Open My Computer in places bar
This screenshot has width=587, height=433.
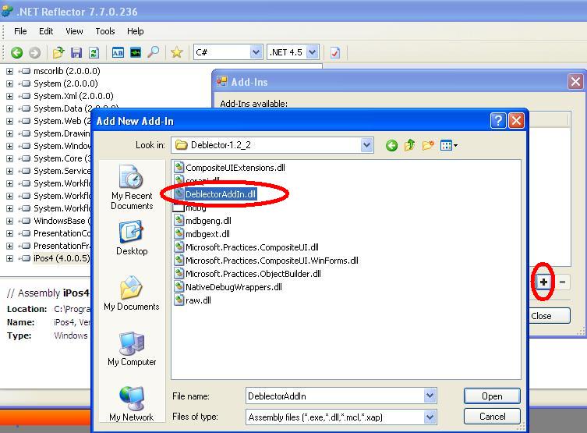coord(132,349)
